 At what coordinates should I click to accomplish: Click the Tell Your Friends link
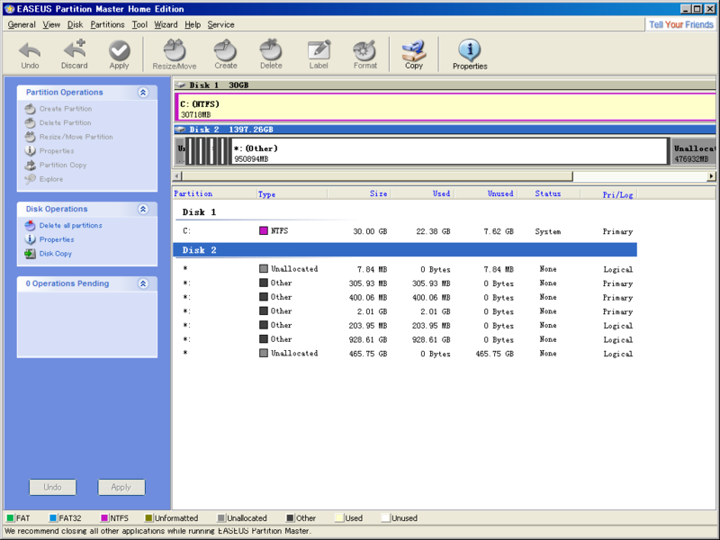coord(681,25)
